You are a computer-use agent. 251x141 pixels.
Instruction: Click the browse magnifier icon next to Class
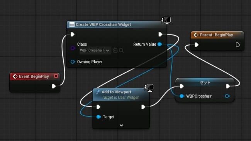click(121, 50)
